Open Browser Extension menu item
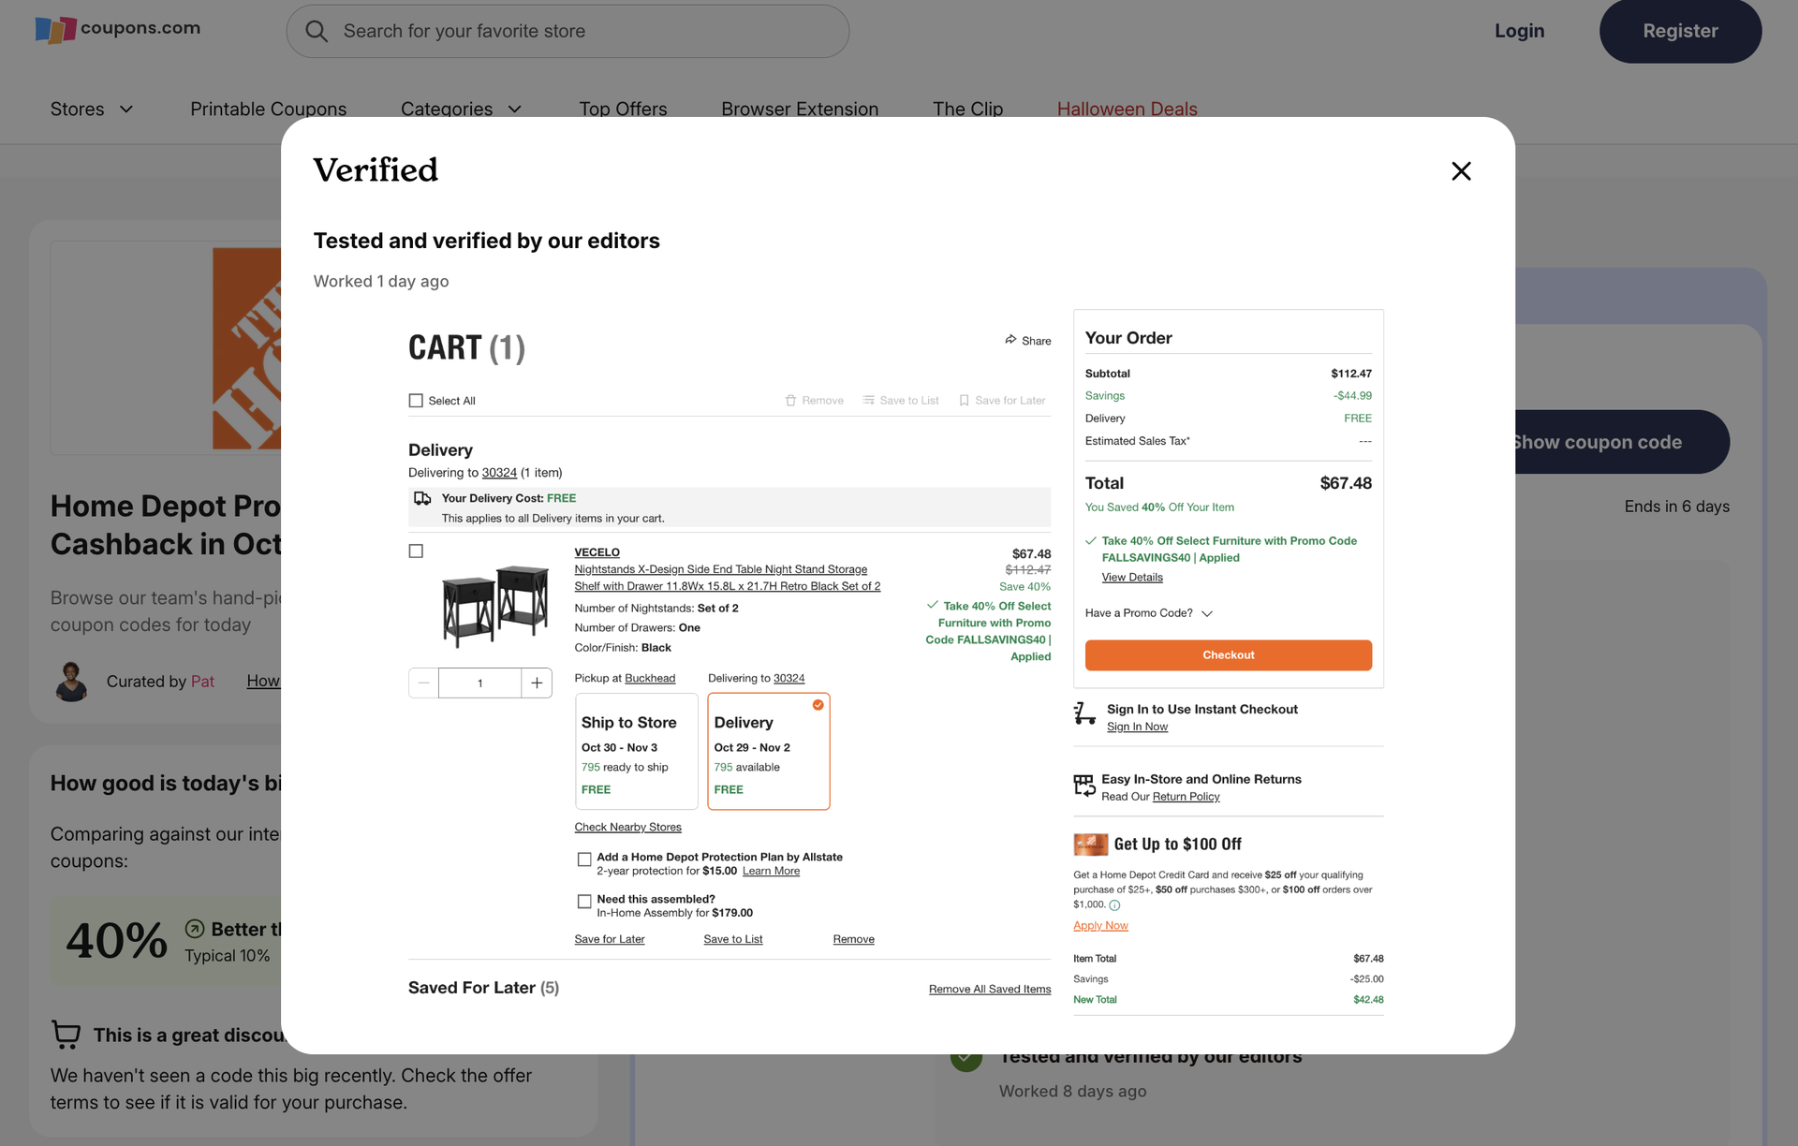The width and height of the screenshot is (1798, 1146). tap(800, 110)
